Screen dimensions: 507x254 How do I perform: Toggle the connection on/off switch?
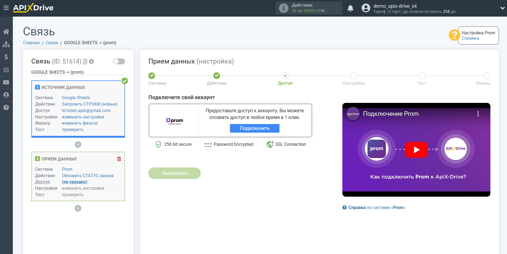click(119, 61)
